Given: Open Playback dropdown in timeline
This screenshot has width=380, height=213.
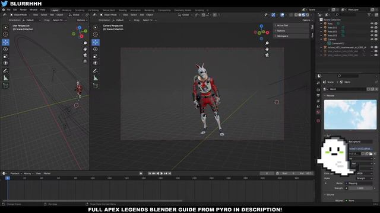Looking at the screenshot, I should click(x=16, y=173).
